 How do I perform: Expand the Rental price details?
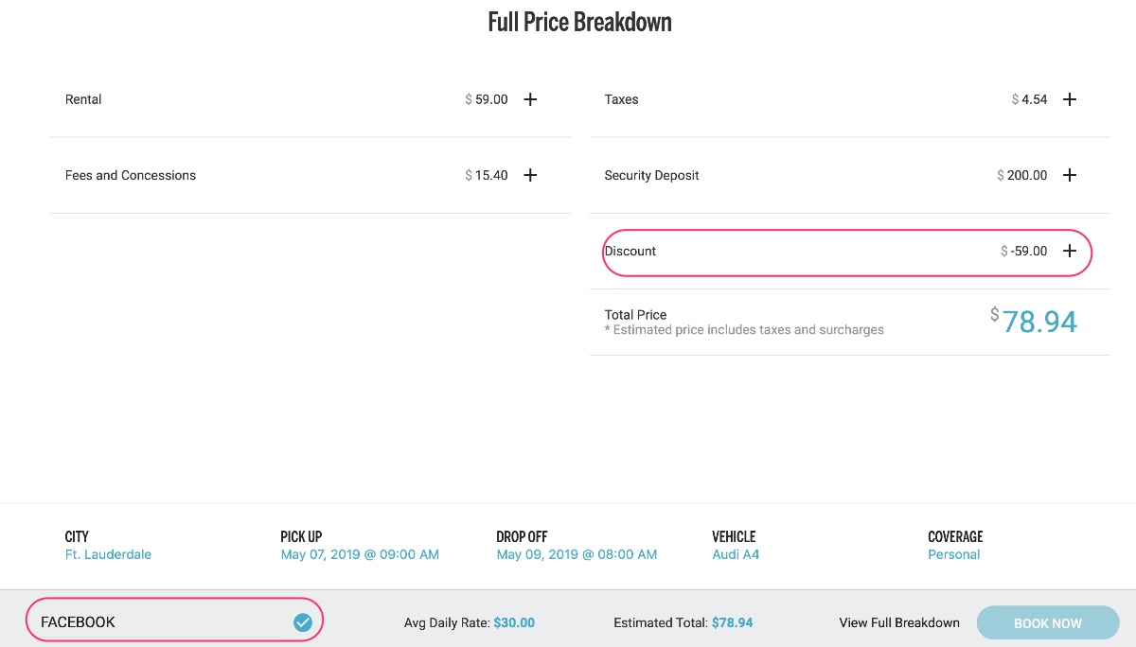[x=530, y=99]
